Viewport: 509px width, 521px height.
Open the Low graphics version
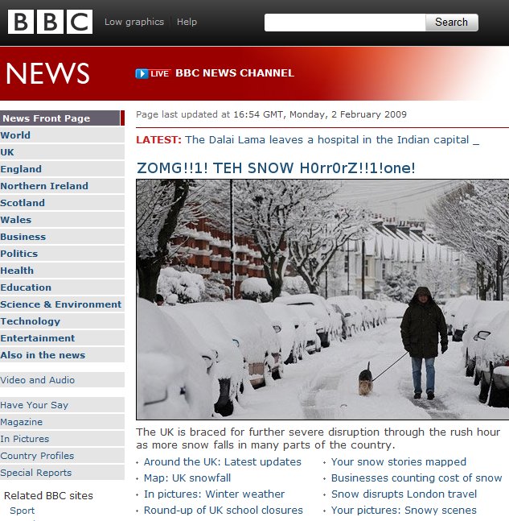click(134, 22)
